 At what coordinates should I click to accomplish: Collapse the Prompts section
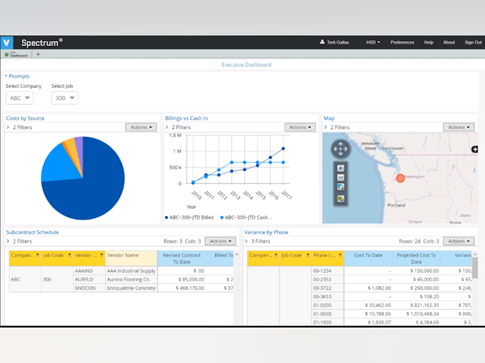[x=6, y=76]
